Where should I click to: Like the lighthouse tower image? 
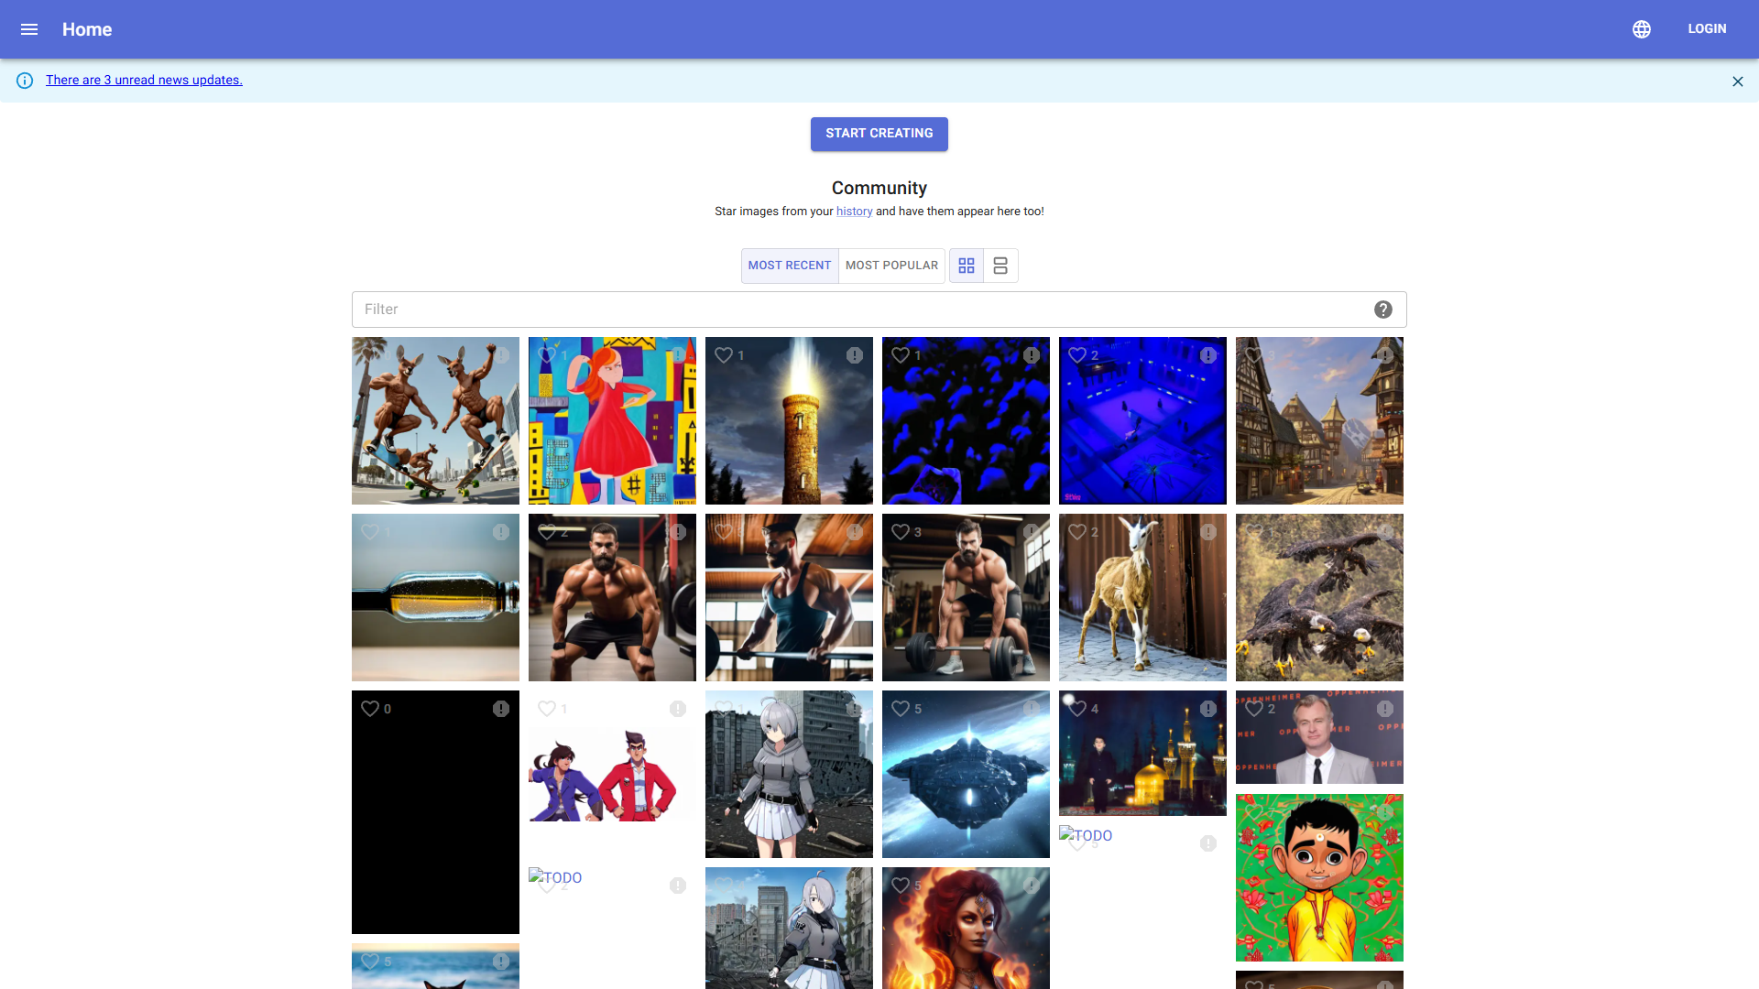(x=724, y=355)
